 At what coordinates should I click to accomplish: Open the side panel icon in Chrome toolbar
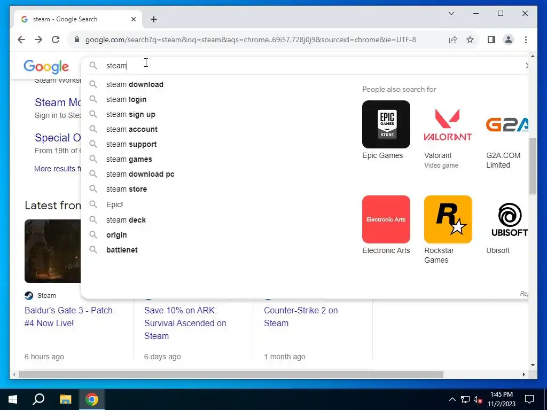click(x=491, y=40)
